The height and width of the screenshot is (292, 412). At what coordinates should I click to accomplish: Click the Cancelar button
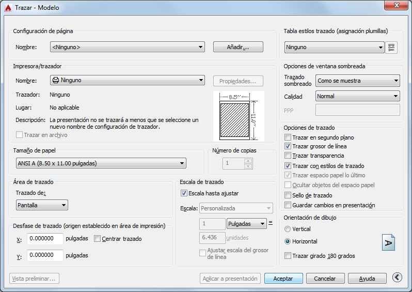(x=325, y=279)
